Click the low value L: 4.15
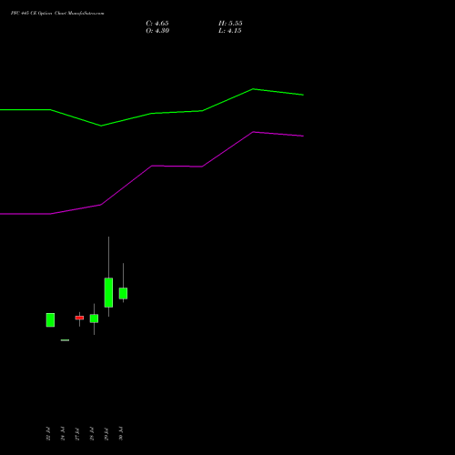The height and width of the screenshot is (455, 455). (230, 31)
